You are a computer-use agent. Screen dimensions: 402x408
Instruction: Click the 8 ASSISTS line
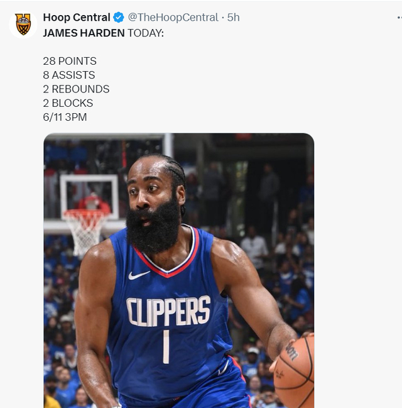[69, 75]
